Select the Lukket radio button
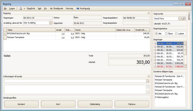Viewport: 193px width, 111px height. (176, 34)
